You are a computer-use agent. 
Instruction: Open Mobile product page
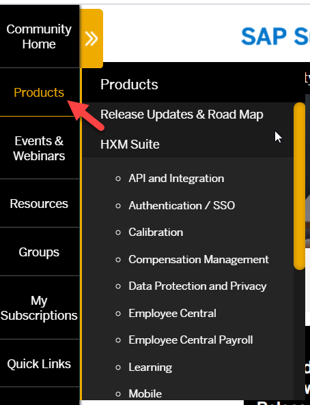(145, 393)
